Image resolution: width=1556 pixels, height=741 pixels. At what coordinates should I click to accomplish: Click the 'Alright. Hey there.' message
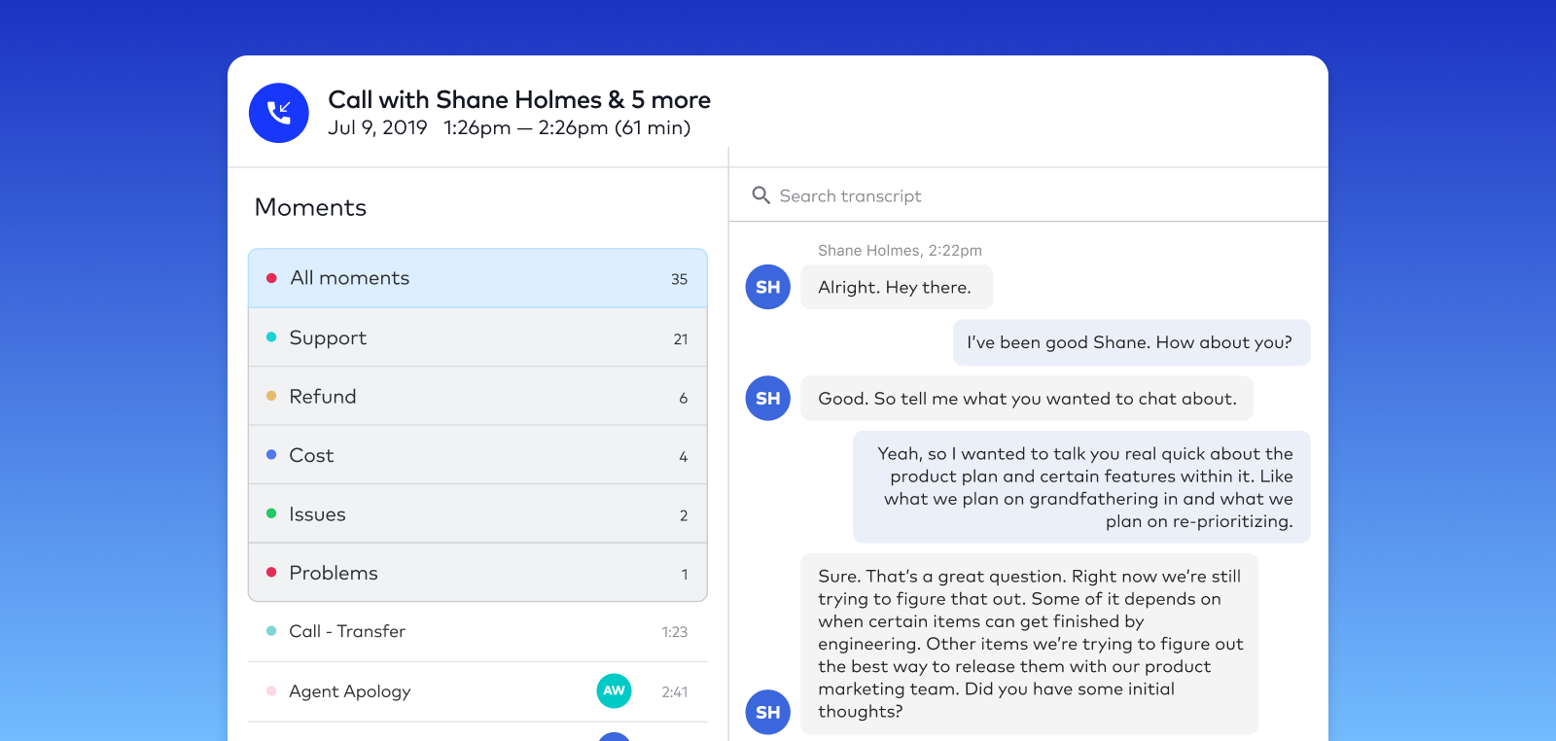click(896, 287)
